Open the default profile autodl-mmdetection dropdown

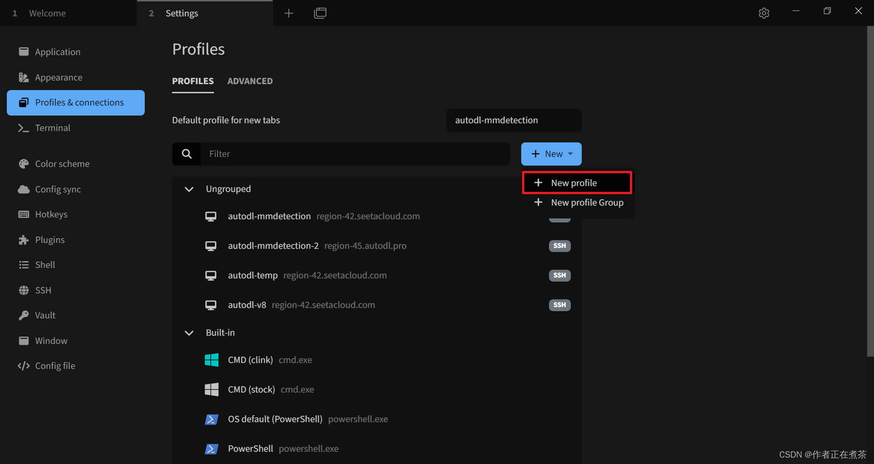[514, 120]
